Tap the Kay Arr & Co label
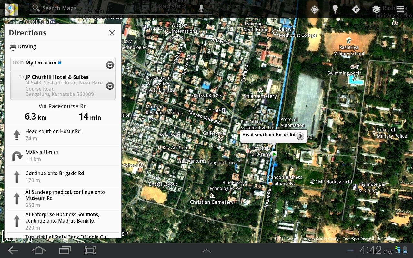 coord(176,148)
